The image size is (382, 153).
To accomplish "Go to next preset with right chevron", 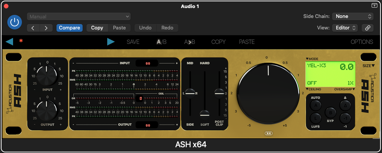I will [46, 28].
